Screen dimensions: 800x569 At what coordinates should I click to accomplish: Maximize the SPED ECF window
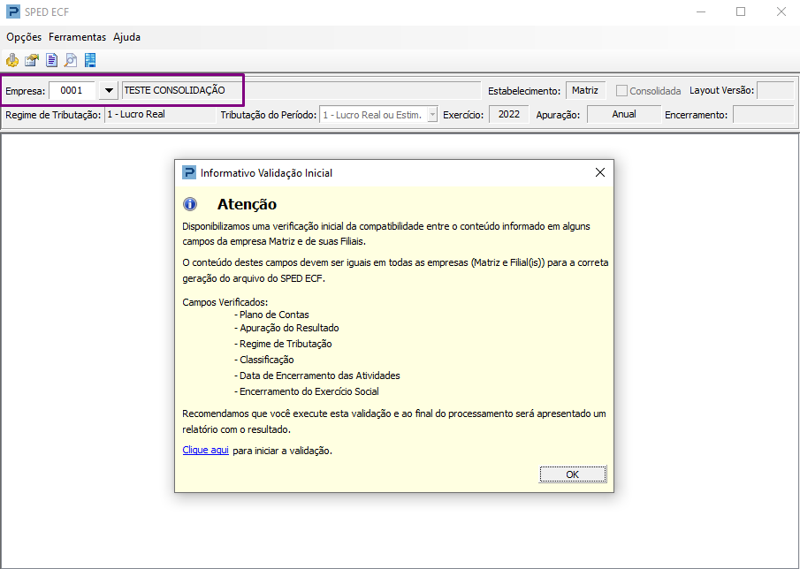point(741,11)
